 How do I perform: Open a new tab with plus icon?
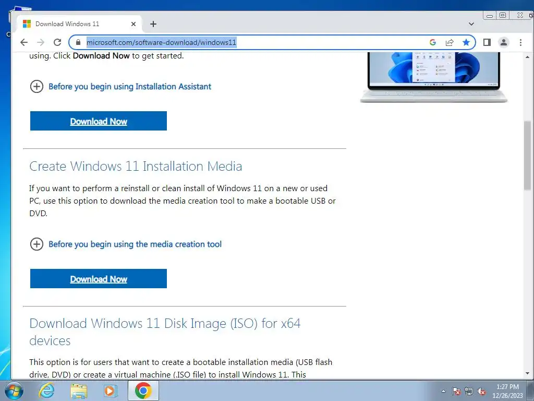pos(153,24)
